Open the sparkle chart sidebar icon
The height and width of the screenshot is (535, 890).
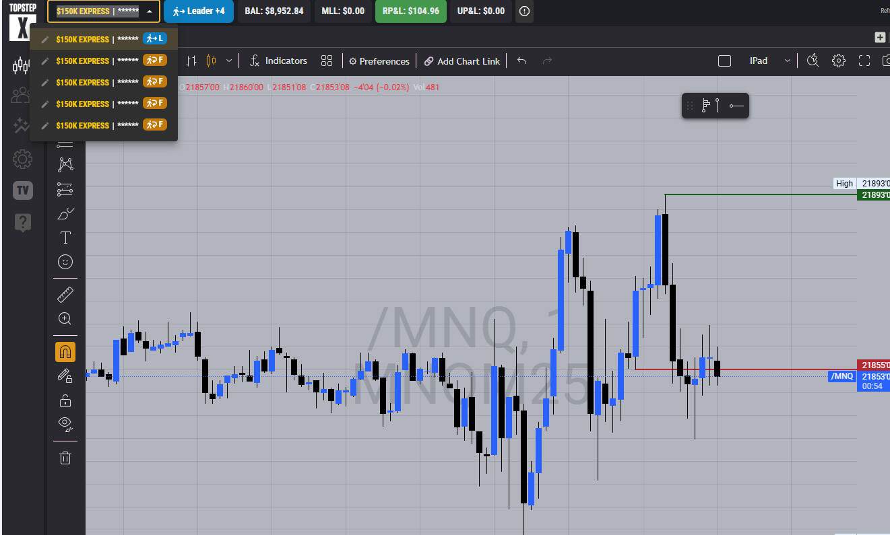pyautogui.click(x=22, y=125)
